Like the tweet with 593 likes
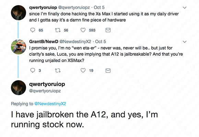Screen dimensions: 199x137 pyautogui.click(x=83, y=30)
